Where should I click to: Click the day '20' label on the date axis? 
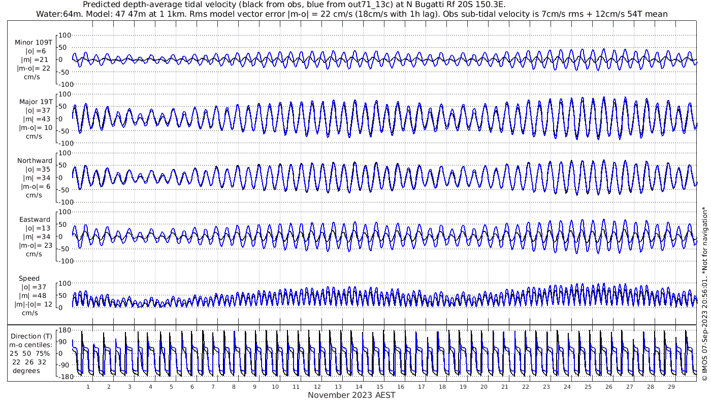[483, 386]
